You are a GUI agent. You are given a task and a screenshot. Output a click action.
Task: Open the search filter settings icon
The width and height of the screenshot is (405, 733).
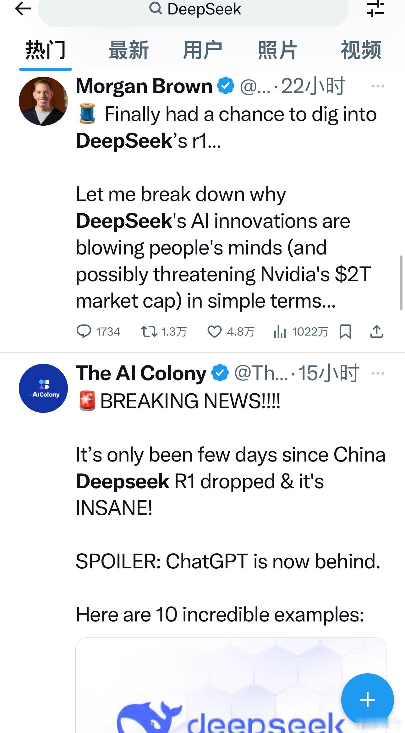tap(375, 8)
